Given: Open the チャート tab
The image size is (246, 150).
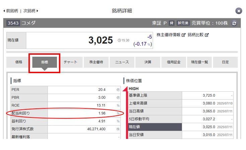Looking at the screenshot, I should pos(70,62).
